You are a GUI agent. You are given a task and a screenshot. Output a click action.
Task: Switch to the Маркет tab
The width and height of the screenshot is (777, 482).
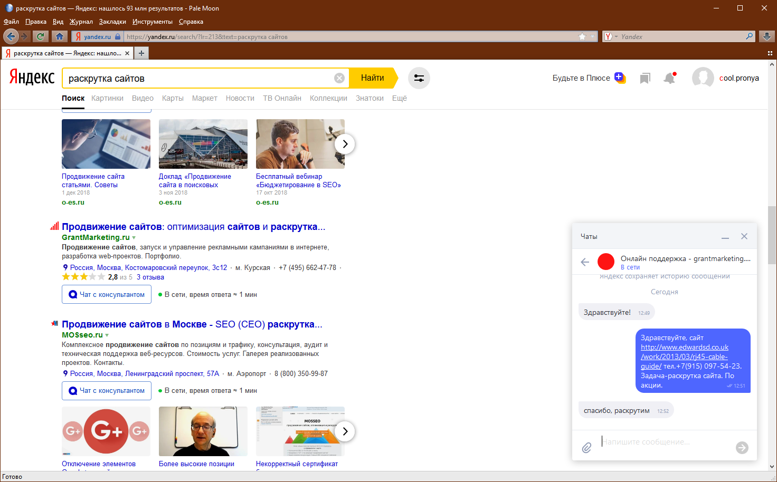pyautogui.click(x=205, y=98)
